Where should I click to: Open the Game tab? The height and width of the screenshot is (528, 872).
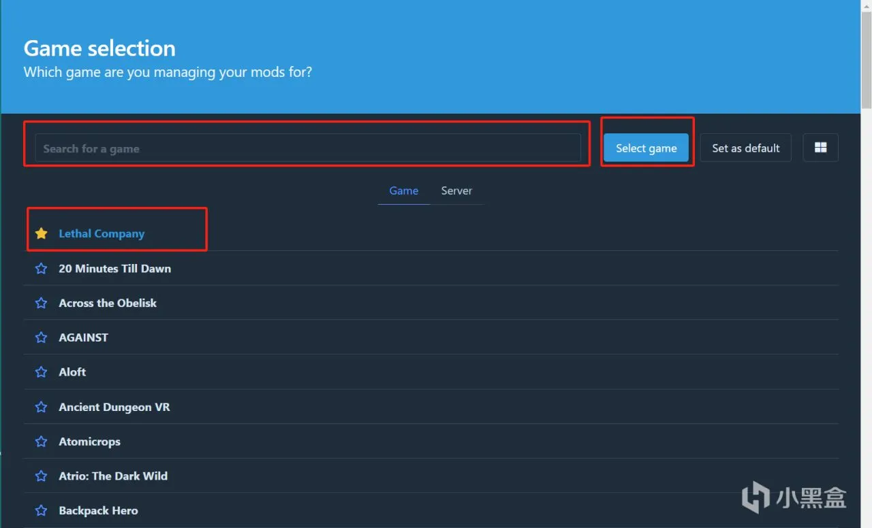pos(404,191)
